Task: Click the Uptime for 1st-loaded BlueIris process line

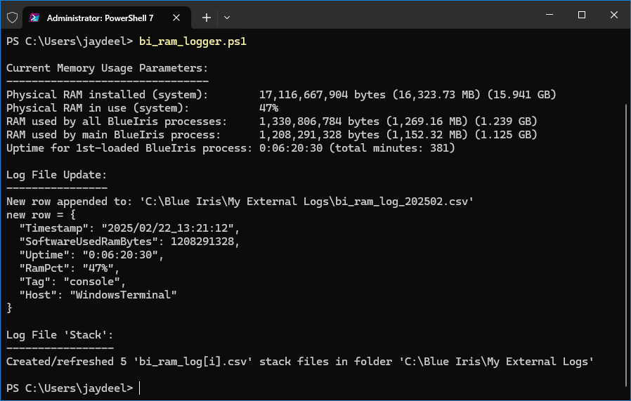Action: coord(230,148)
